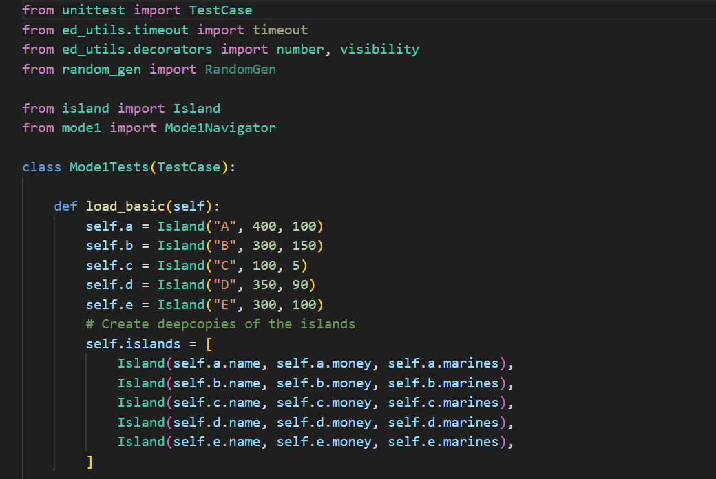Image resolution: width=716 pixels, height=479 pixels.
Task: Click the class keyword
Action: pos(41,167)
